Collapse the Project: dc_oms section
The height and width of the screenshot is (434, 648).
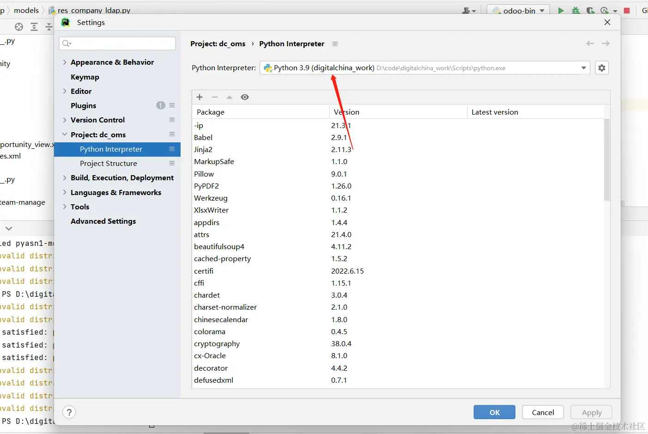point(65,134)
